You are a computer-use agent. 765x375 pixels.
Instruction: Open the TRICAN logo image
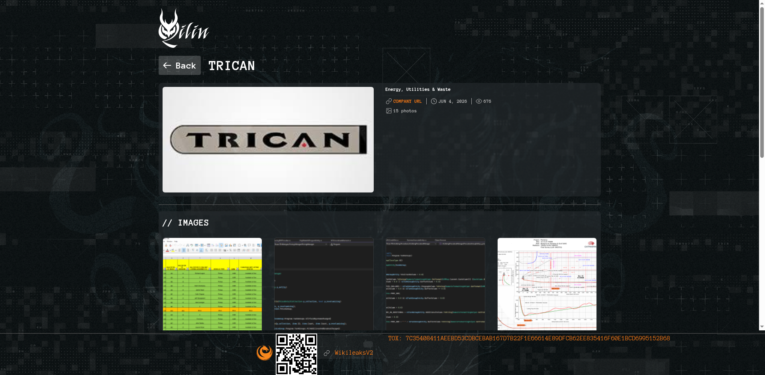click(268, 139)
